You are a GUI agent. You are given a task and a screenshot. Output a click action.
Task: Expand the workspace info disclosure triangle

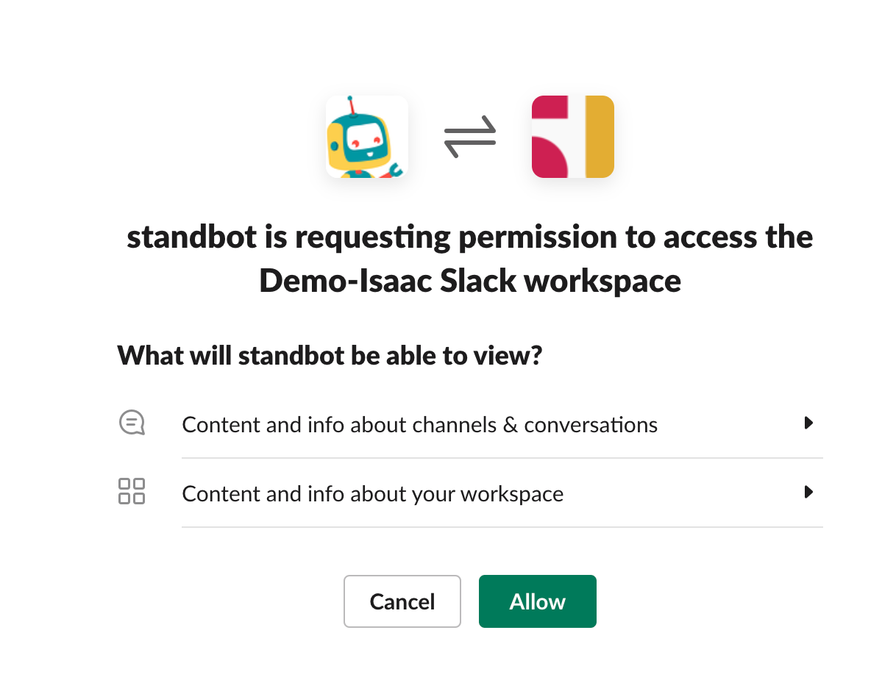click(808, 493)
